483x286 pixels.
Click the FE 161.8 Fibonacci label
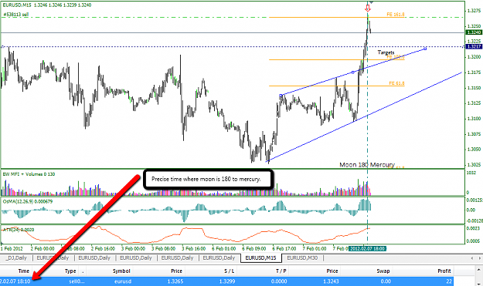(396, 14)
